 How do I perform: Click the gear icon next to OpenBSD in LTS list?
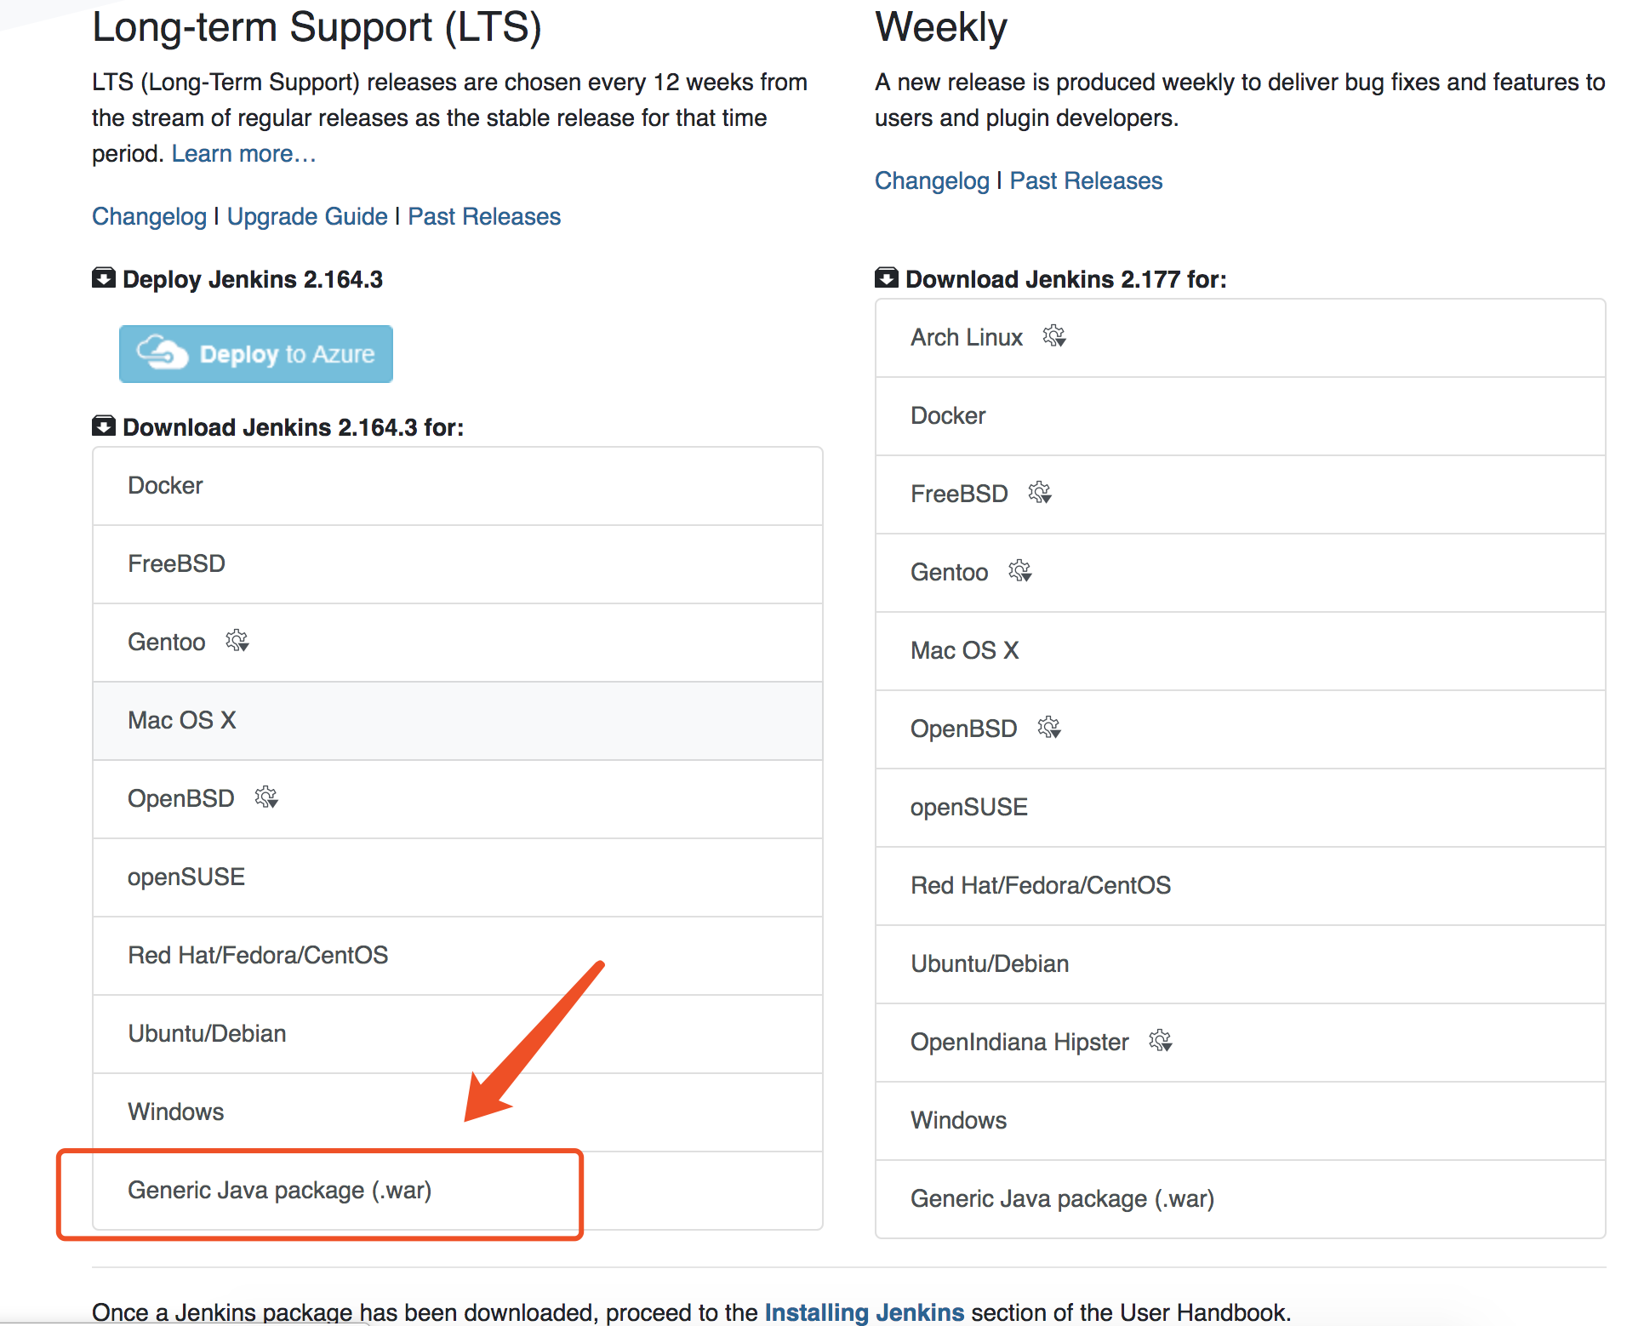(x=266, y=797)
